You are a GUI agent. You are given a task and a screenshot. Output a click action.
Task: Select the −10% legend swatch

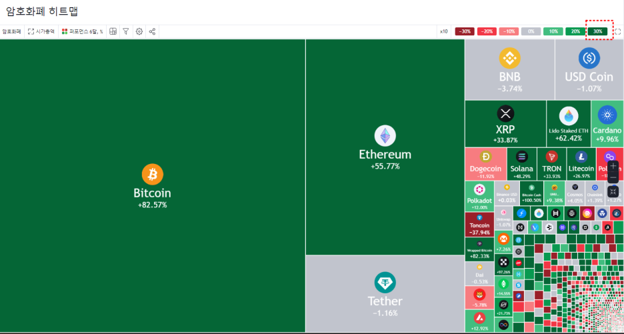coord(509,31)
